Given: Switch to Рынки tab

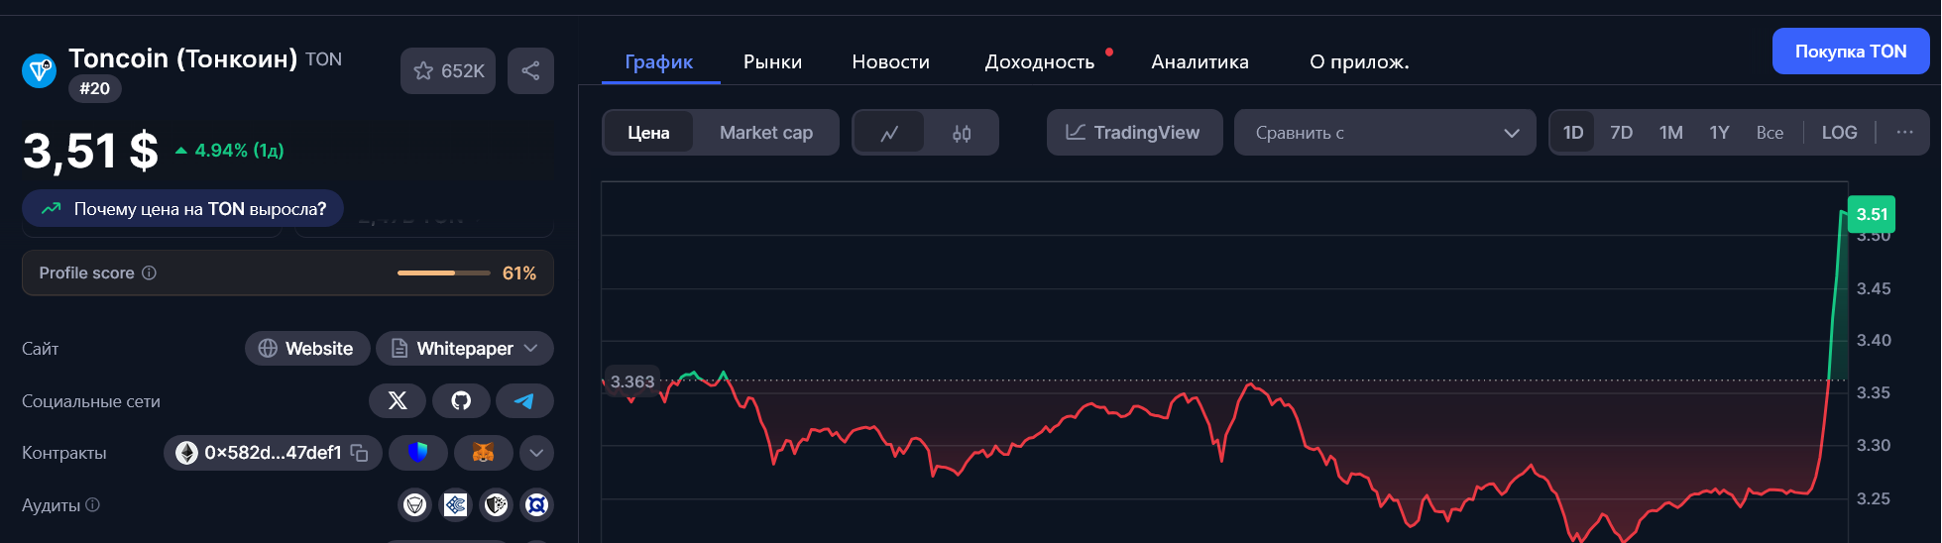Looking at the screenshot, I should click(773, 61).
